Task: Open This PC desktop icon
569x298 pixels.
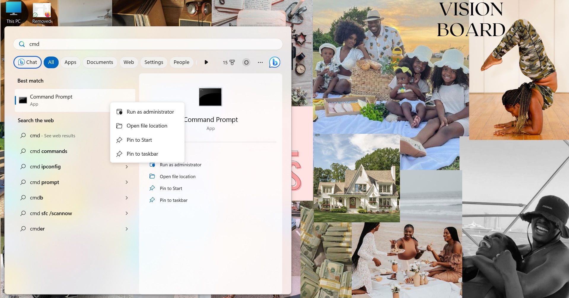Action: click(13, 12)
